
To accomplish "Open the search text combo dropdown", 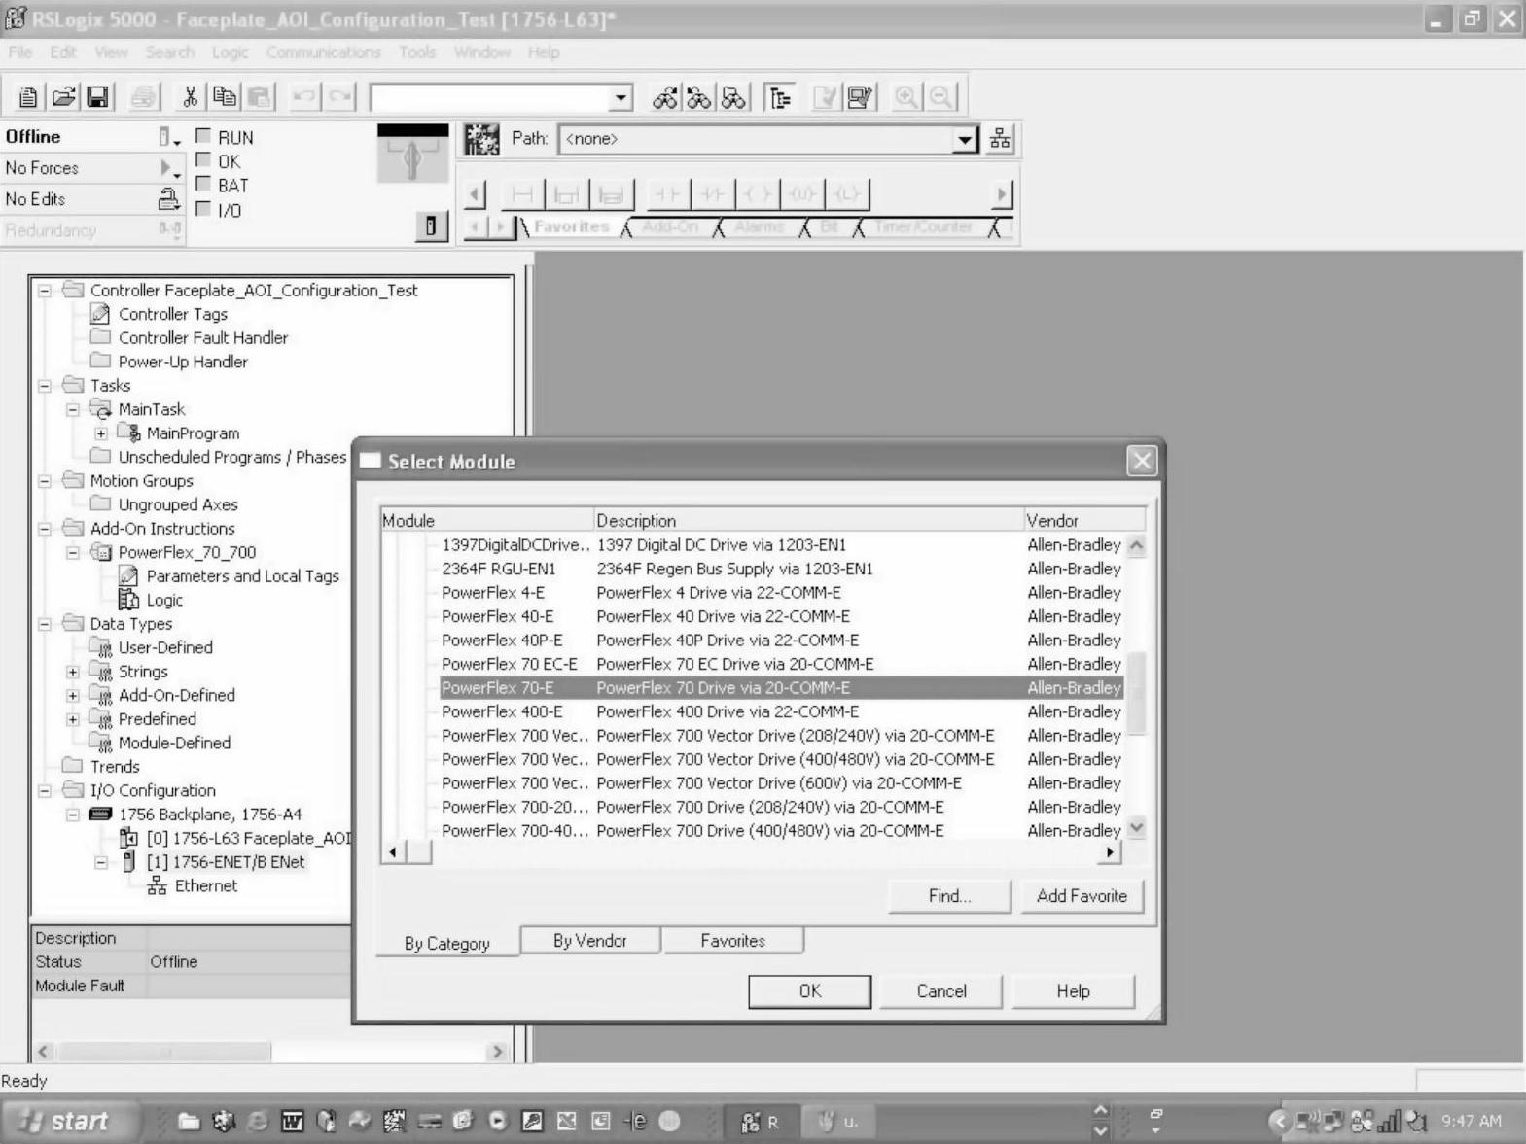I will [x=621, y=97].
